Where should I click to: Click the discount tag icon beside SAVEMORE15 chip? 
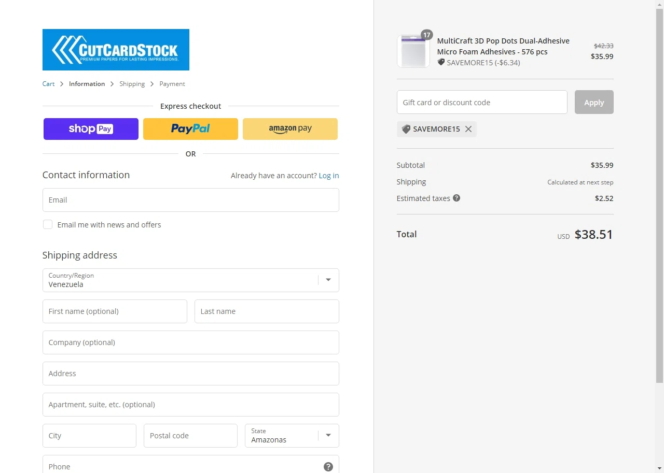[406, 129]
